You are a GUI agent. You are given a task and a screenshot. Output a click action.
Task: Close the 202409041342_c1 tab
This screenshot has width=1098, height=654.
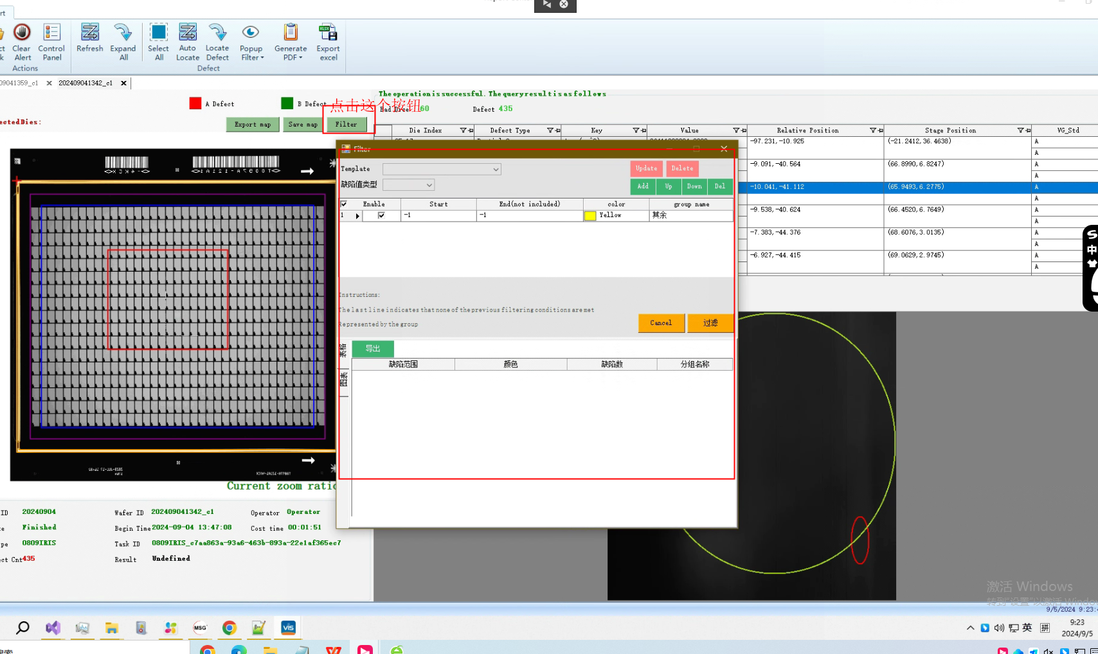[124, 83]
